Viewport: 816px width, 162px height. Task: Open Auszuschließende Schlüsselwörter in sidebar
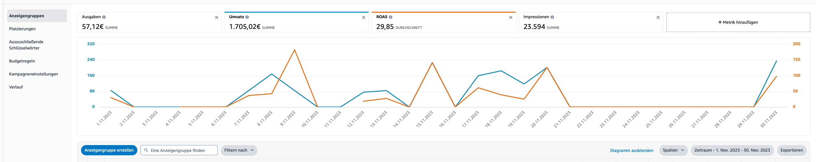click(26, 45)
